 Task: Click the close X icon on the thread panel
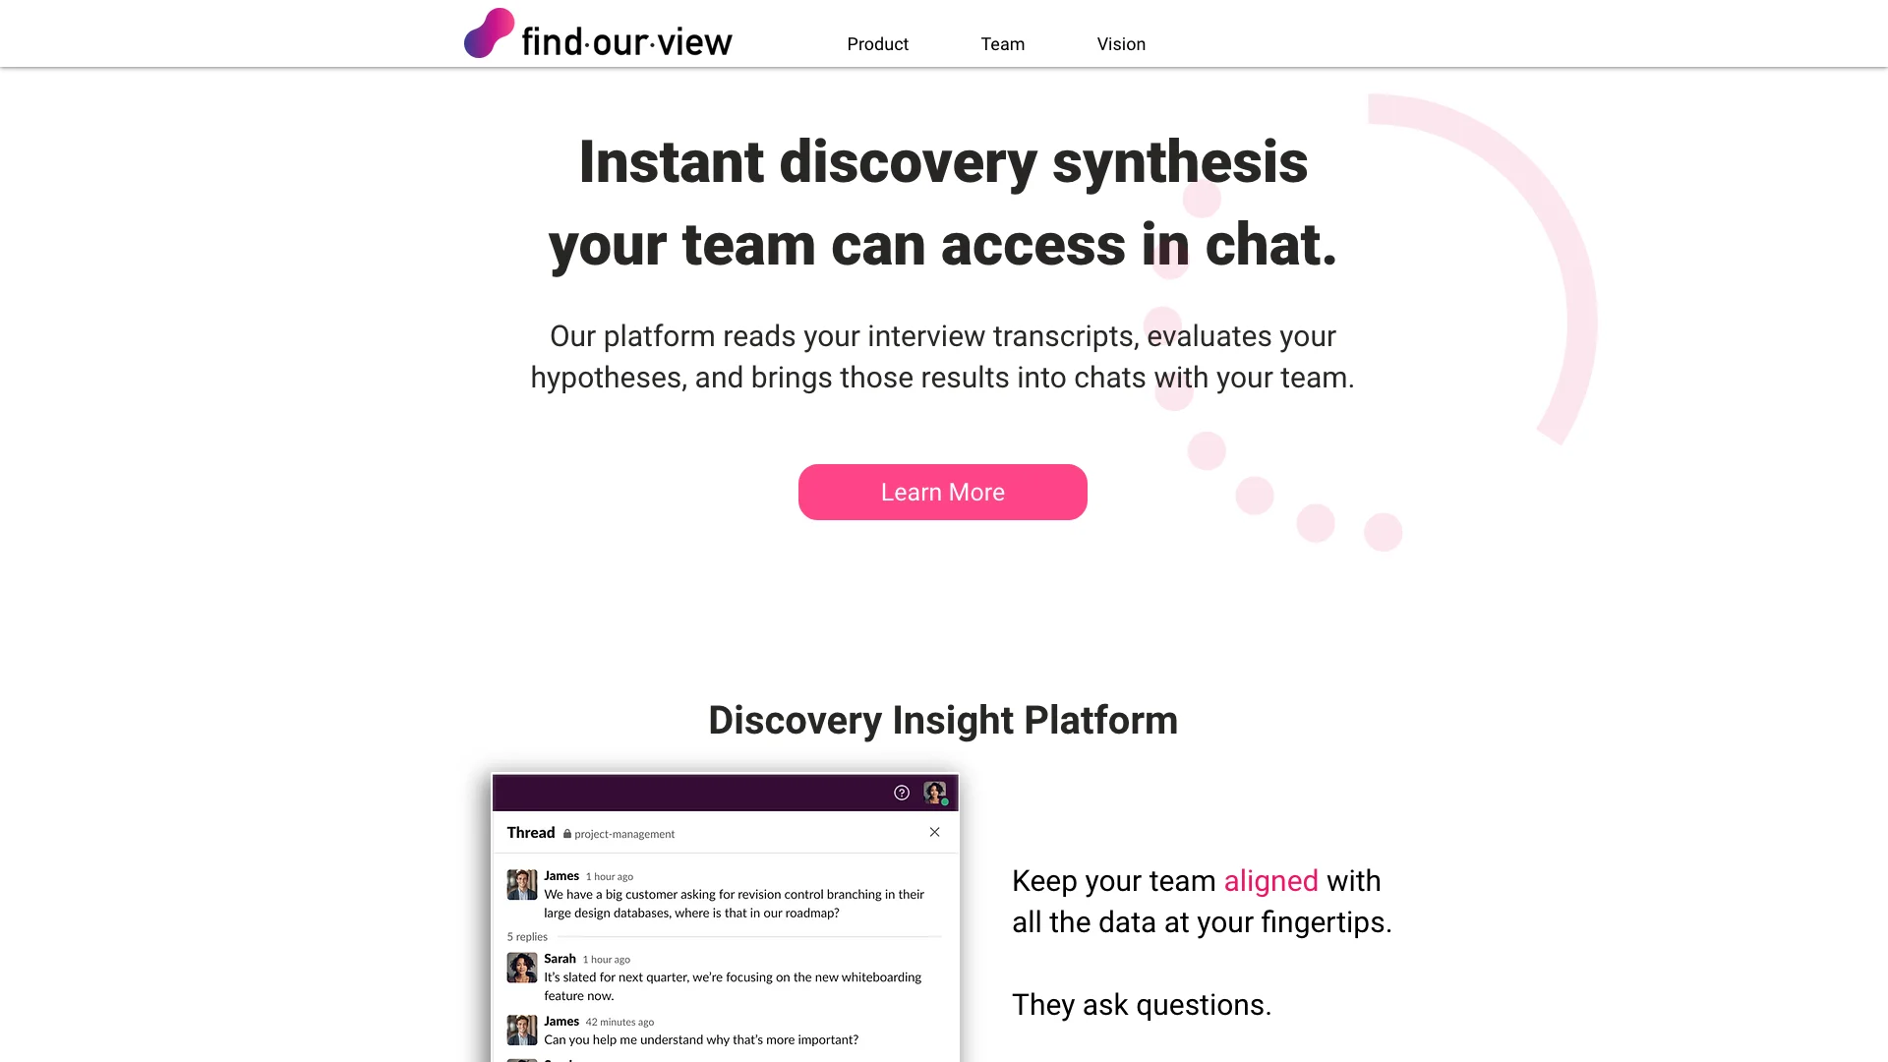(x=935, y=831)
